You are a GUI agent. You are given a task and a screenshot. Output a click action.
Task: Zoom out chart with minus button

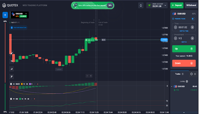[x=87, y=76]
